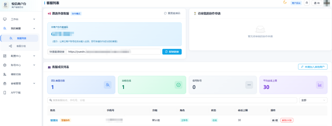
Task: Click the blue 复制链接 button
Action: (172, 52)
